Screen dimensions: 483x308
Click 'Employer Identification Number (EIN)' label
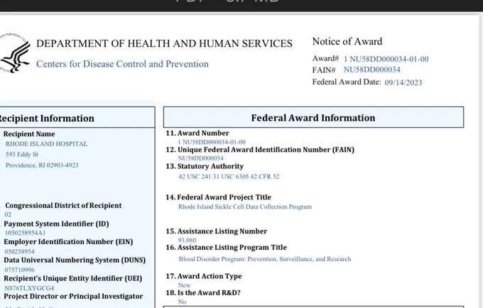68,242
